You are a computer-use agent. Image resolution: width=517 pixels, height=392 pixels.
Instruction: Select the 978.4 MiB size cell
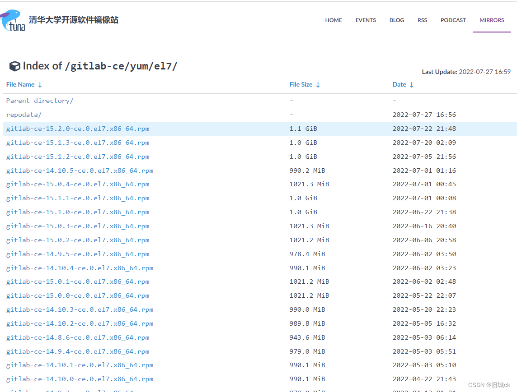[307, 254]
